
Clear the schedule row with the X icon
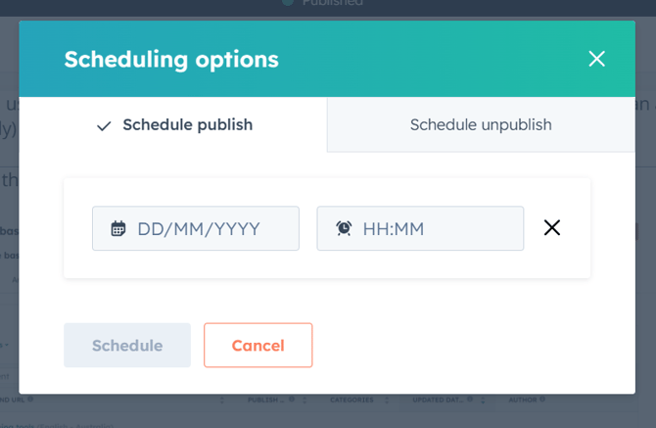[552, 228]
